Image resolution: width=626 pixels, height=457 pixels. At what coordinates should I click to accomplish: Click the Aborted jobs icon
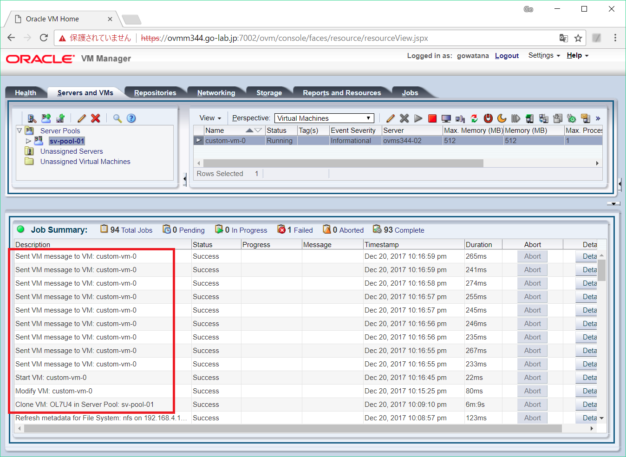[327, 229]
